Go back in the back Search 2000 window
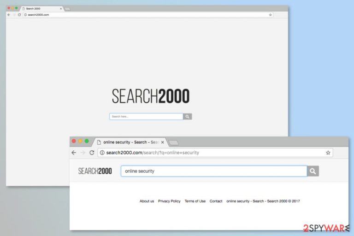Image resolution: width=354 pixels, height=236 pixels. pyautogui.click(x=9, y=15)
